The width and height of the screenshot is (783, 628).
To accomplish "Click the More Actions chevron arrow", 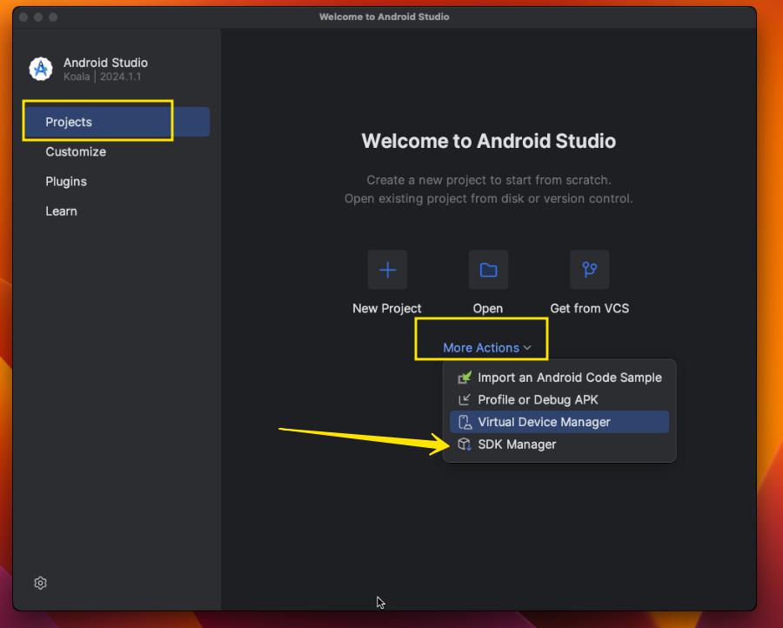I will pos(527,348).
